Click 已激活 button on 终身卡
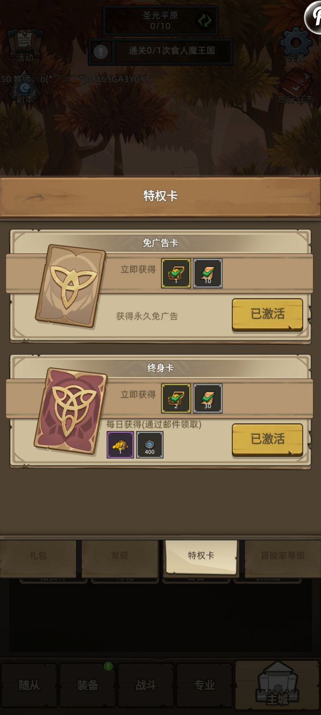The height and width of the screenshot is (715, 321). (267, 440)
